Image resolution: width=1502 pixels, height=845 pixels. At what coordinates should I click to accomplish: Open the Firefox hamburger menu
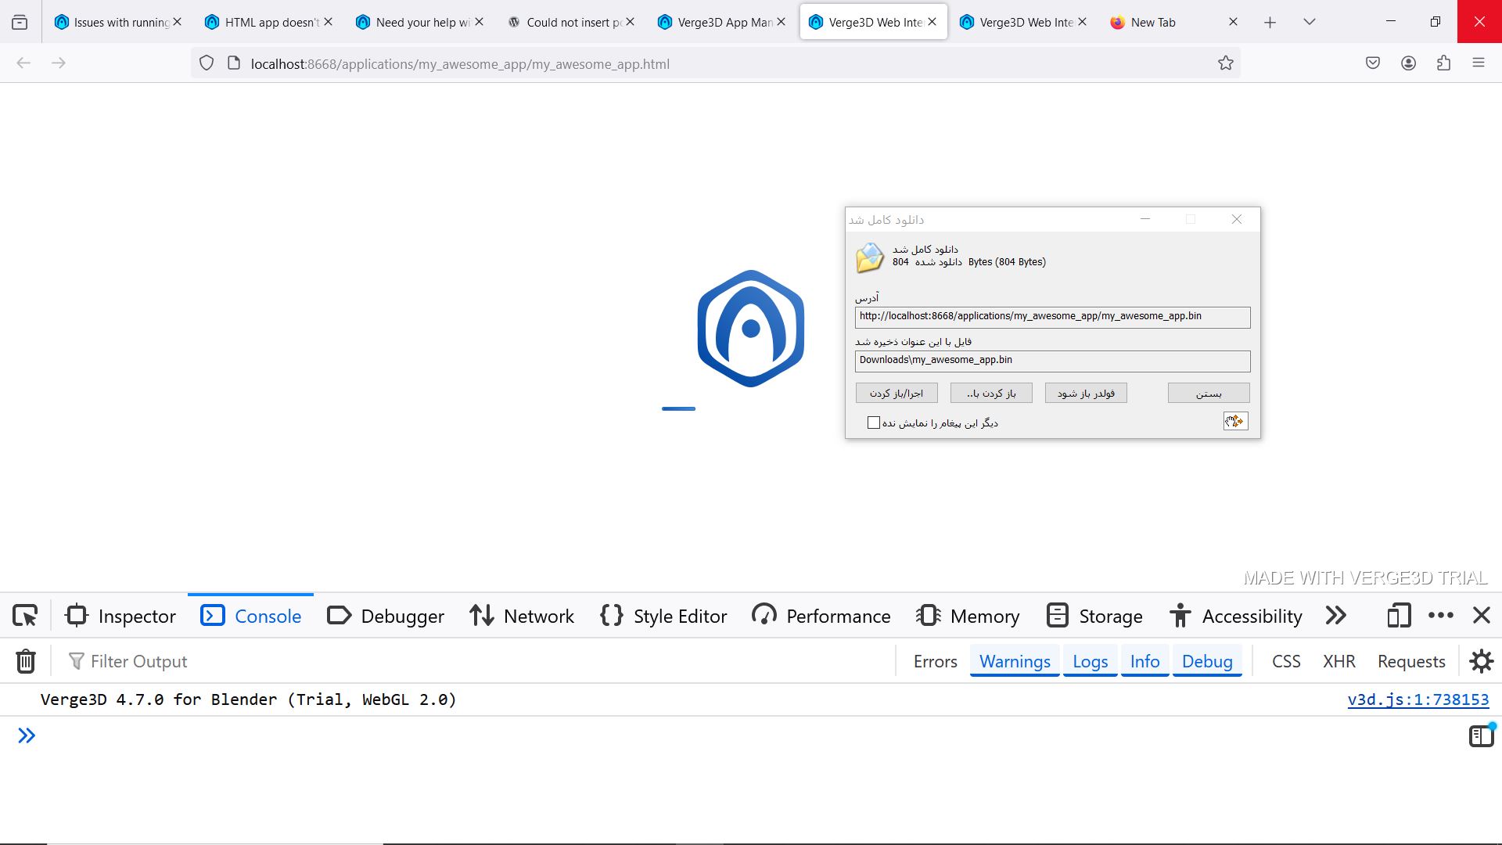1479,63
